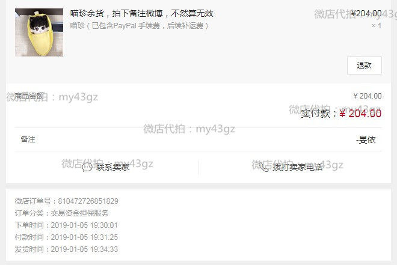This screenshot has width=397, height=265.
Task: Click the phone handset icon for calling seller
Action: 264,167
